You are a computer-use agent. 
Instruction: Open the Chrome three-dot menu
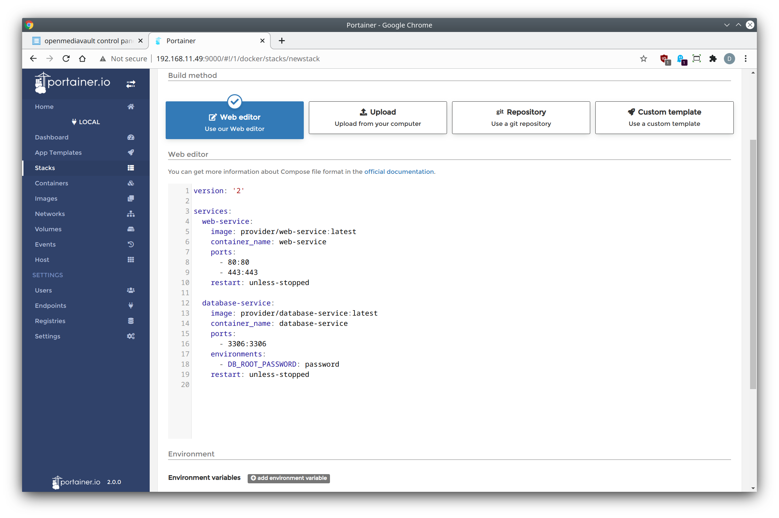[x=745, y=59]
